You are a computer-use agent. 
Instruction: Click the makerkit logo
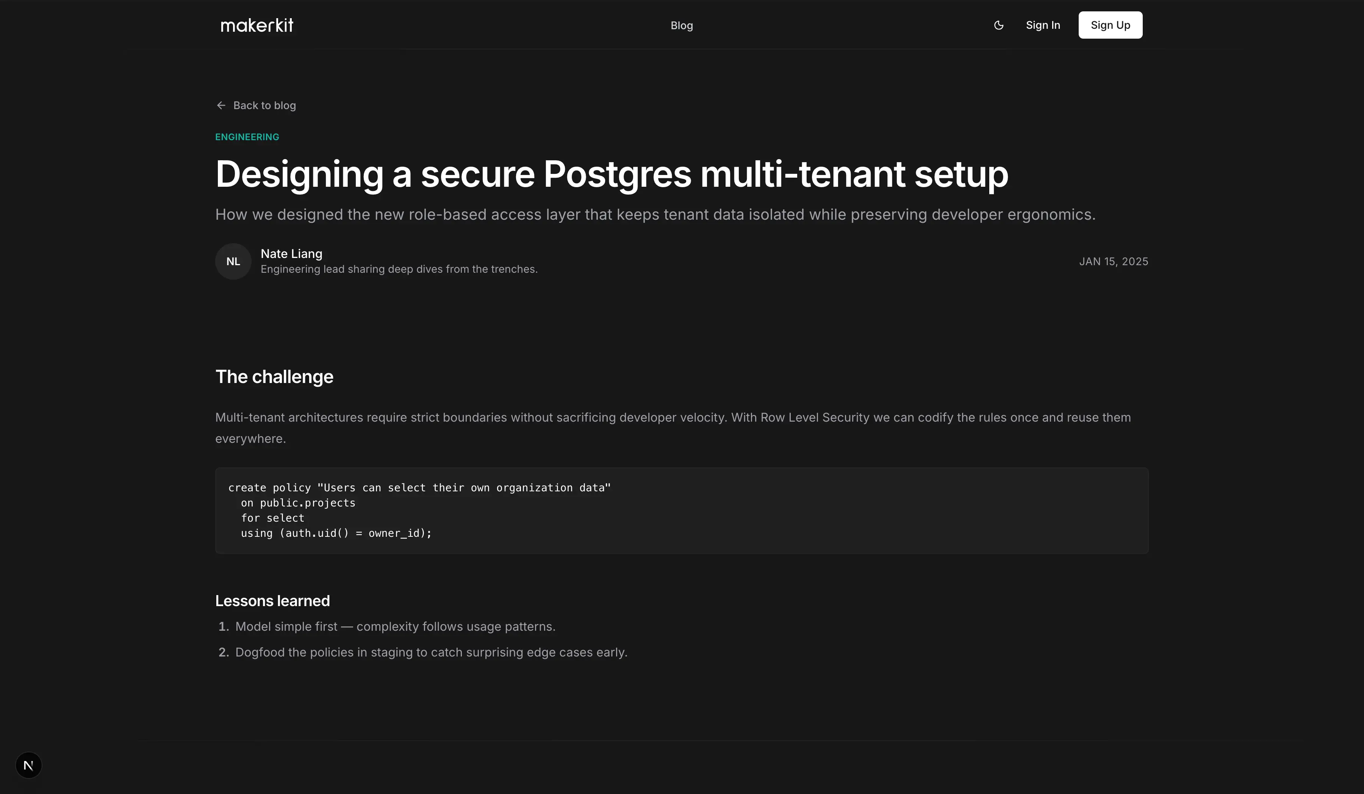pyautogui.click(x=257, y=25)
